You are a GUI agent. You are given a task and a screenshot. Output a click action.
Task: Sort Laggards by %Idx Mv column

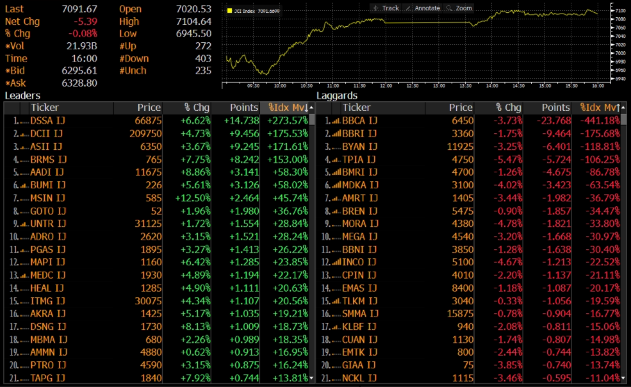(599, 108)
